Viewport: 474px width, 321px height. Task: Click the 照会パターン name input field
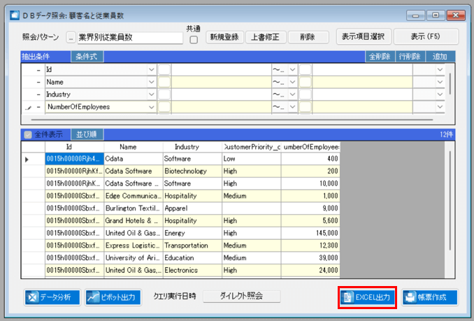coord(130,38)
